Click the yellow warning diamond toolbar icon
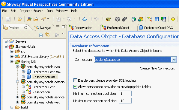Viewport: 179px width, 110px height. click(173, 19)
